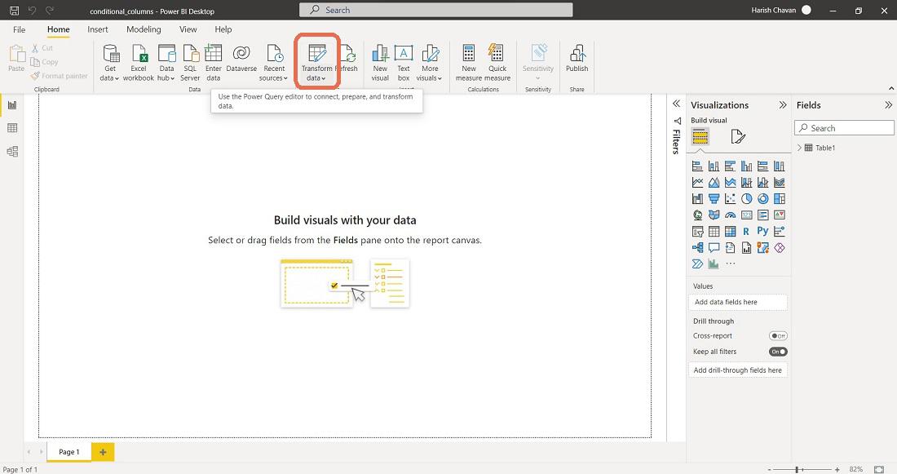Select the Treemap visual
The width and height of the screenshot is (897, 474).
coord(779,198)
